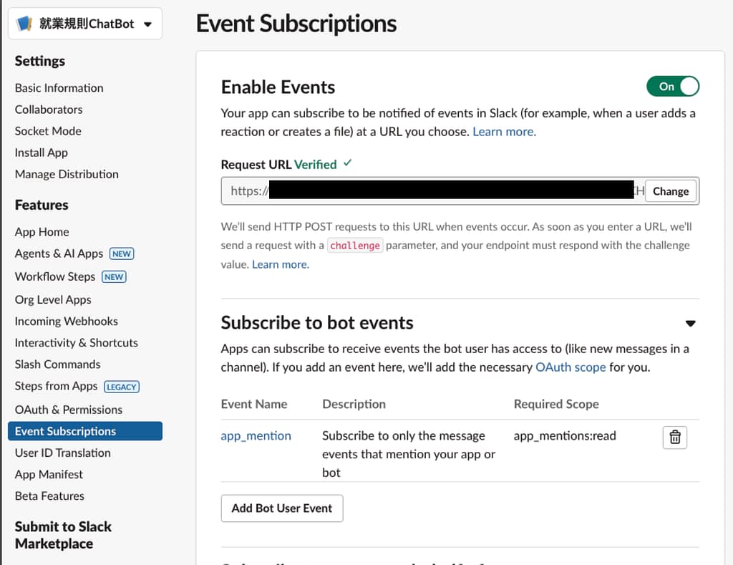This screenshot has width=733, height=565.
Task: Collapse the Subscribe to bot events section
Action: (690, 324)
